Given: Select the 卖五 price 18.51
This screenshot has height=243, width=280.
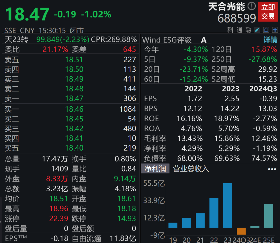Looking at the screenshot, I should (74, 59).
